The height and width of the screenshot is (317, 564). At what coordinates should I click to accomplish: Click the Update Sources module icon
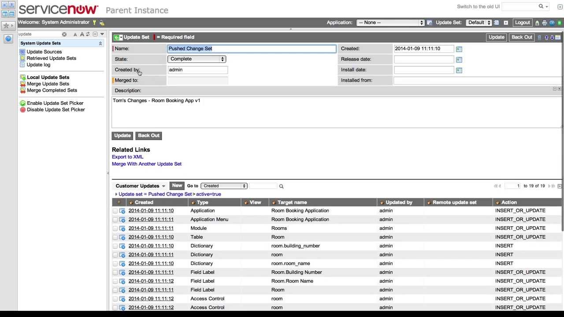coord(22,52)
